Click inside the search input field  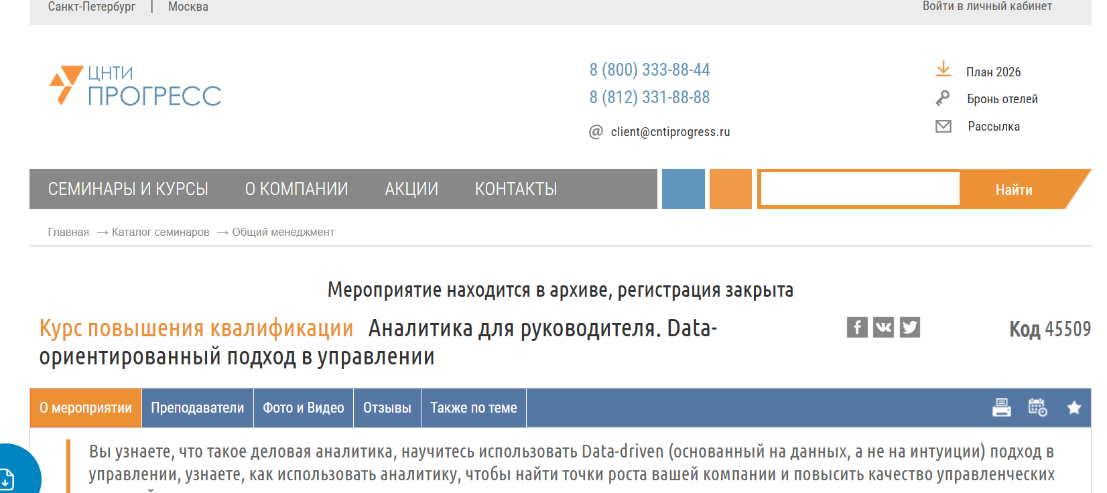860,189
